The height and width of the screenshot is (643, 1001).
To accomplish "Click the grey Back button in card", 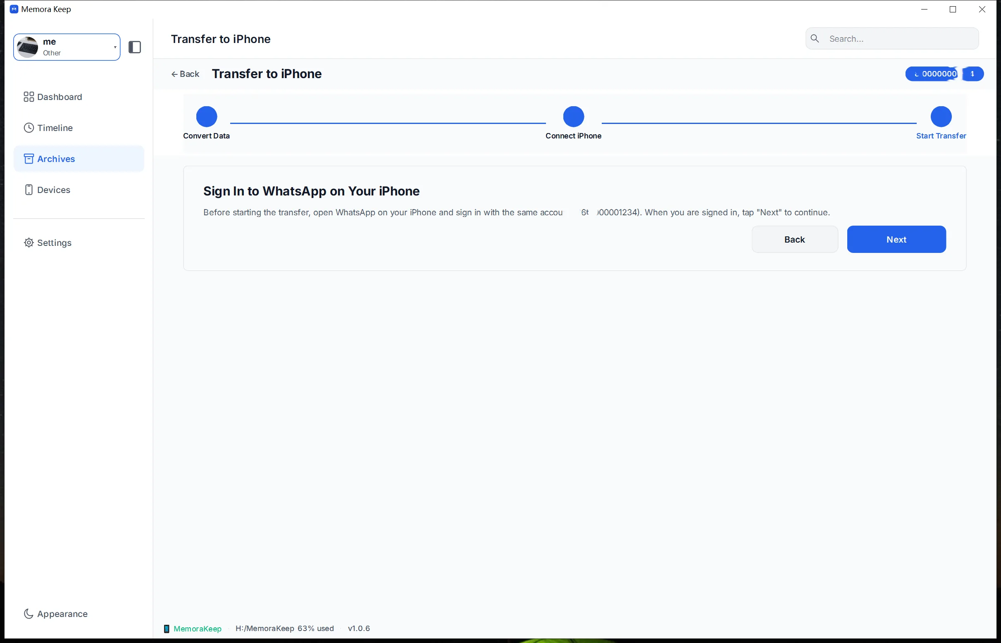I will [x=794, y=239].
